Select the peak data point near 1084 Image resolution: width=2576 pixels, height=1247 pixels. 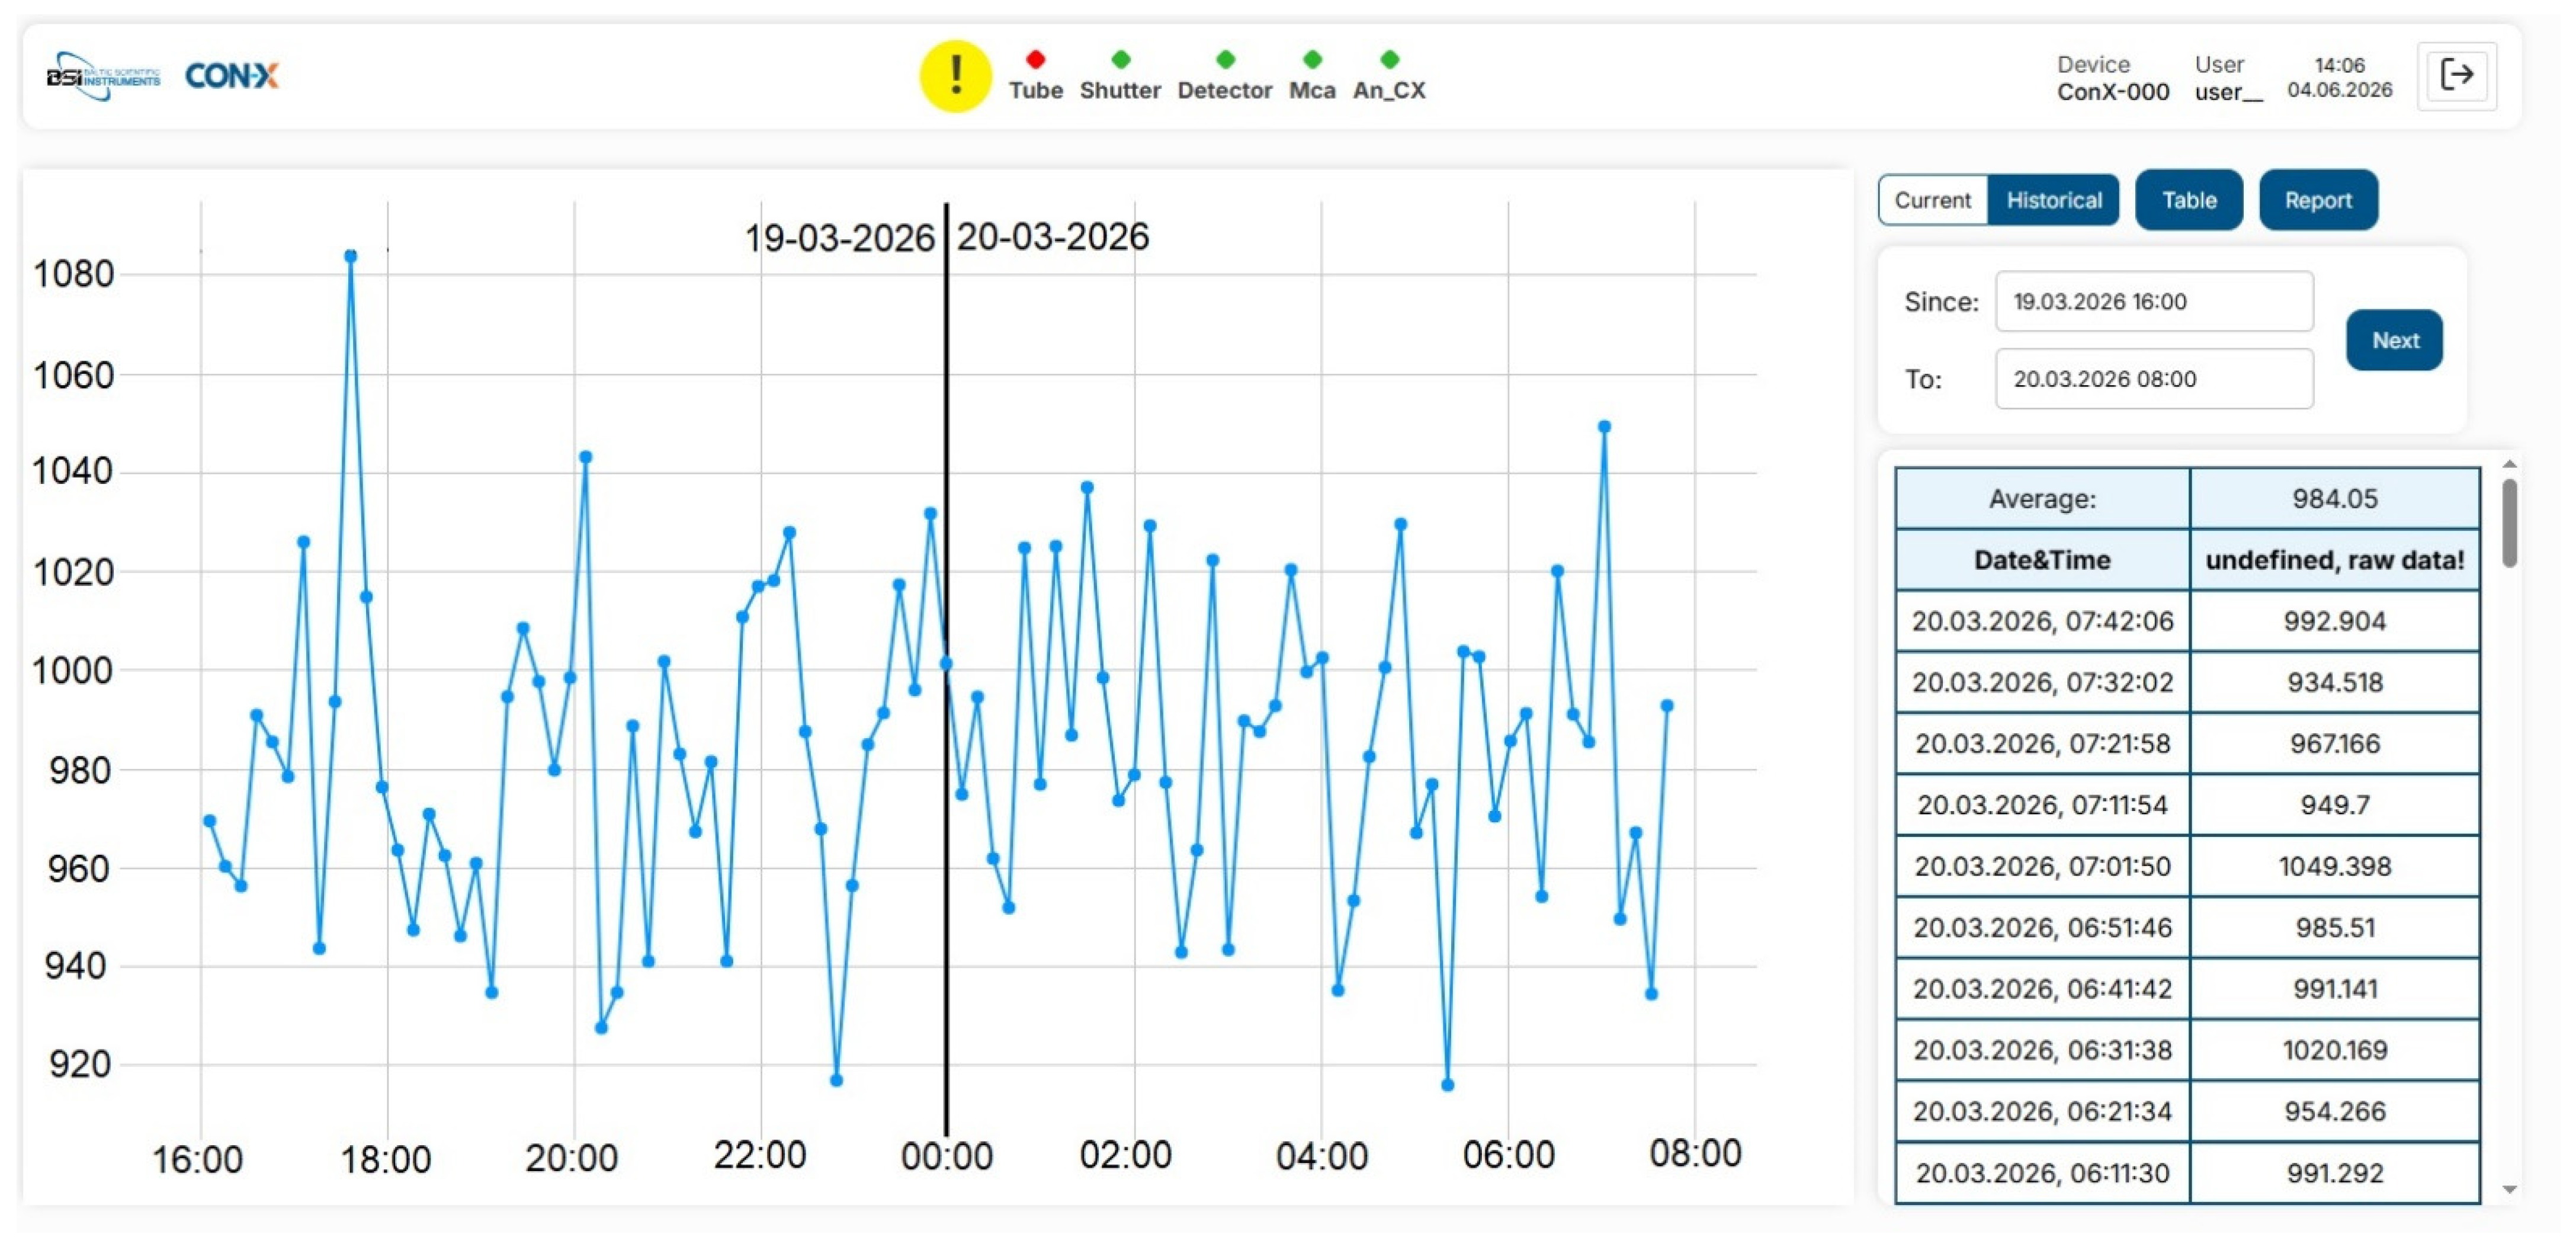tap(350, 256)
